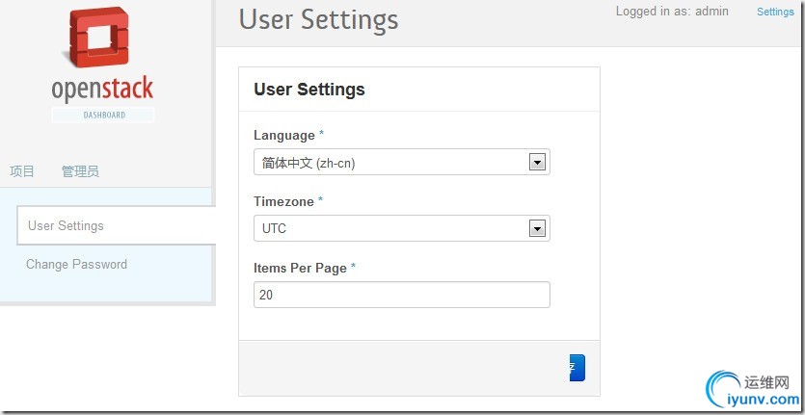This screenshot has width=805, height=415.
Task: Select User Settings in the sidebar
Action: click(x=66, y=225)
